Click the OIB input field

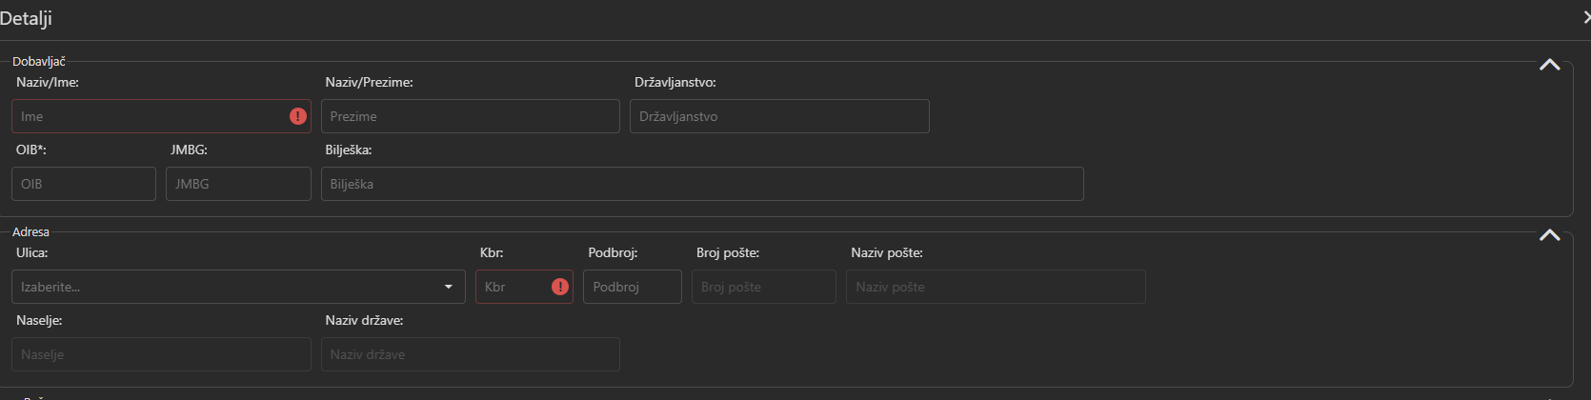click(84, 184)
